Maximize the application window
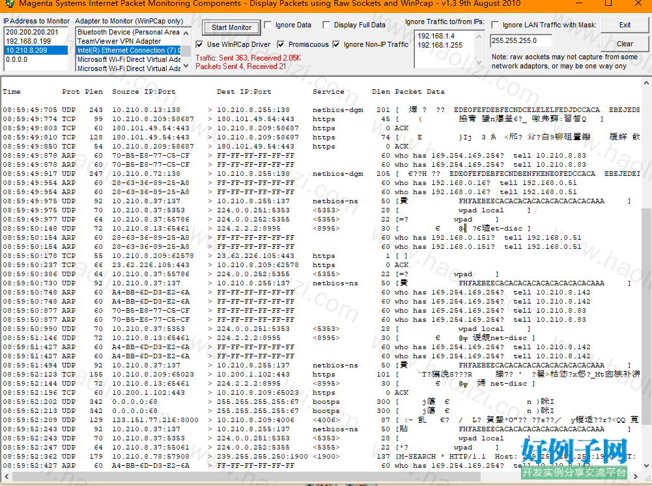This screenshot has width=652, height=486. [608, 4]
